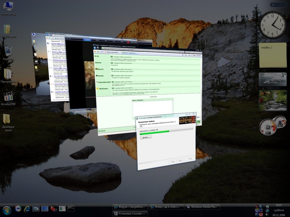
Task: Open the command prompt Quick Launch icon
Action: coord(71,209)
